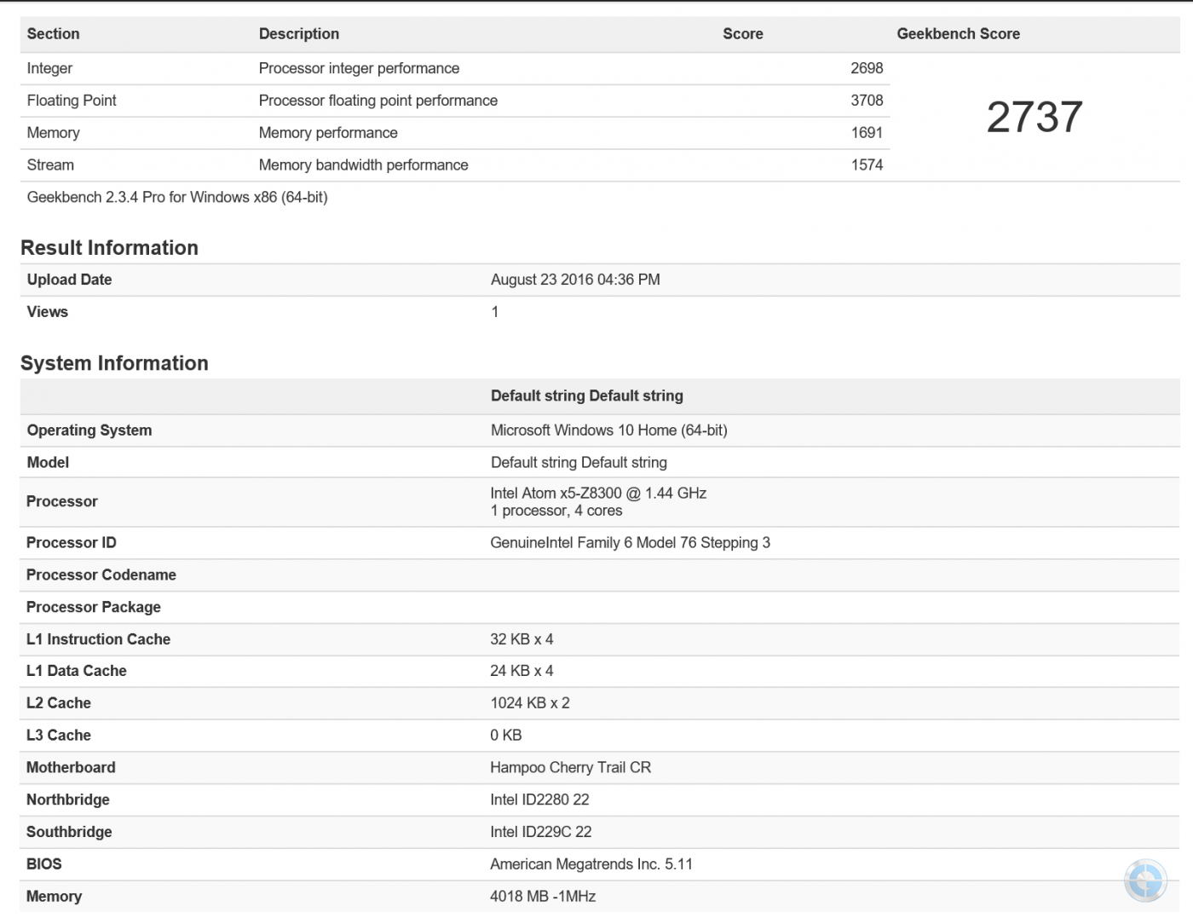Click the Floating Point section row
Viewport: 1193px width, 924px height.
[72, 101]
